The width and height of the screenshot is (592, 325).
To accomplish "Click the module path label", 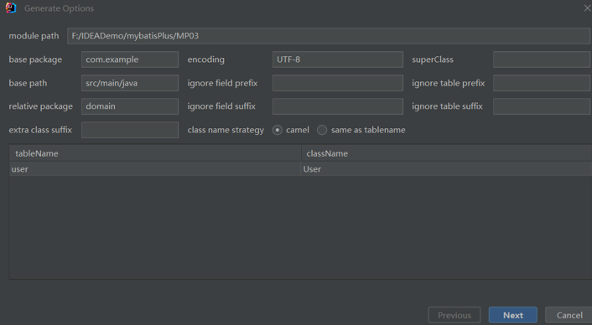I will coord(34,36).
